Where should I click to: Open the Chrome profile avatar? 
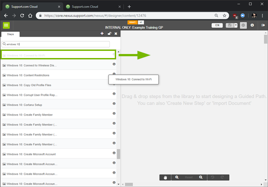254,16
